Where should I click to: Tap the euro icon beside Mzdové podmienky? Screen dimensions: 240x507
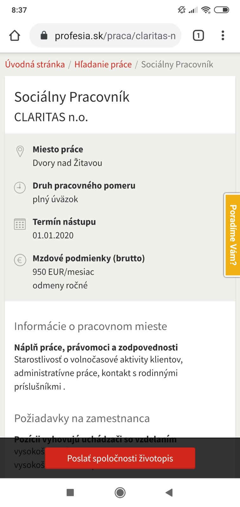[x=20, y=260]
